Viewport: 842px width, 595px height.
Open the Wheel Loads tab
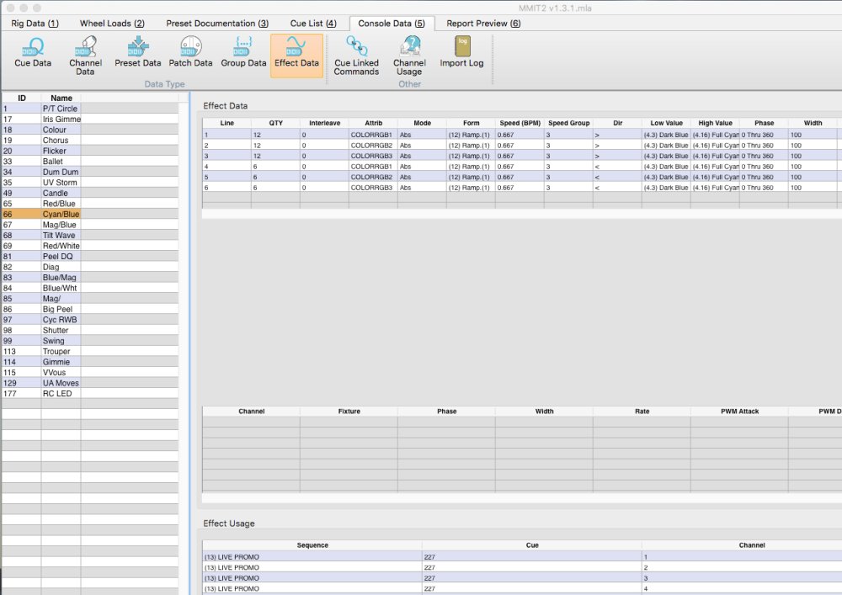[x=112, y=24]
